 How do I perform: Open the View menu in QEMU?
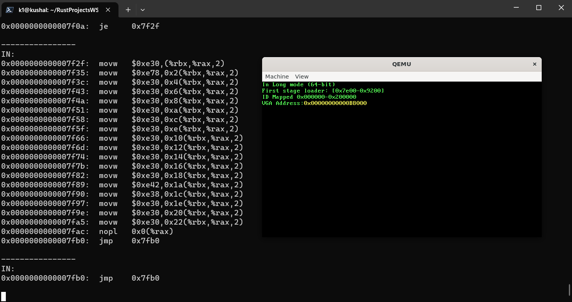(301, 76)
